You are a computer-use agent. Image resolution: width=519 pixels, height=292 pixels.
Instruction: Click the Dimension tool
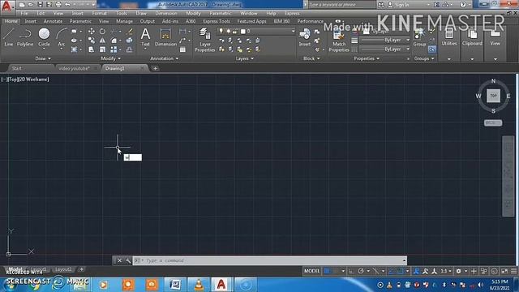pos(165,37)
